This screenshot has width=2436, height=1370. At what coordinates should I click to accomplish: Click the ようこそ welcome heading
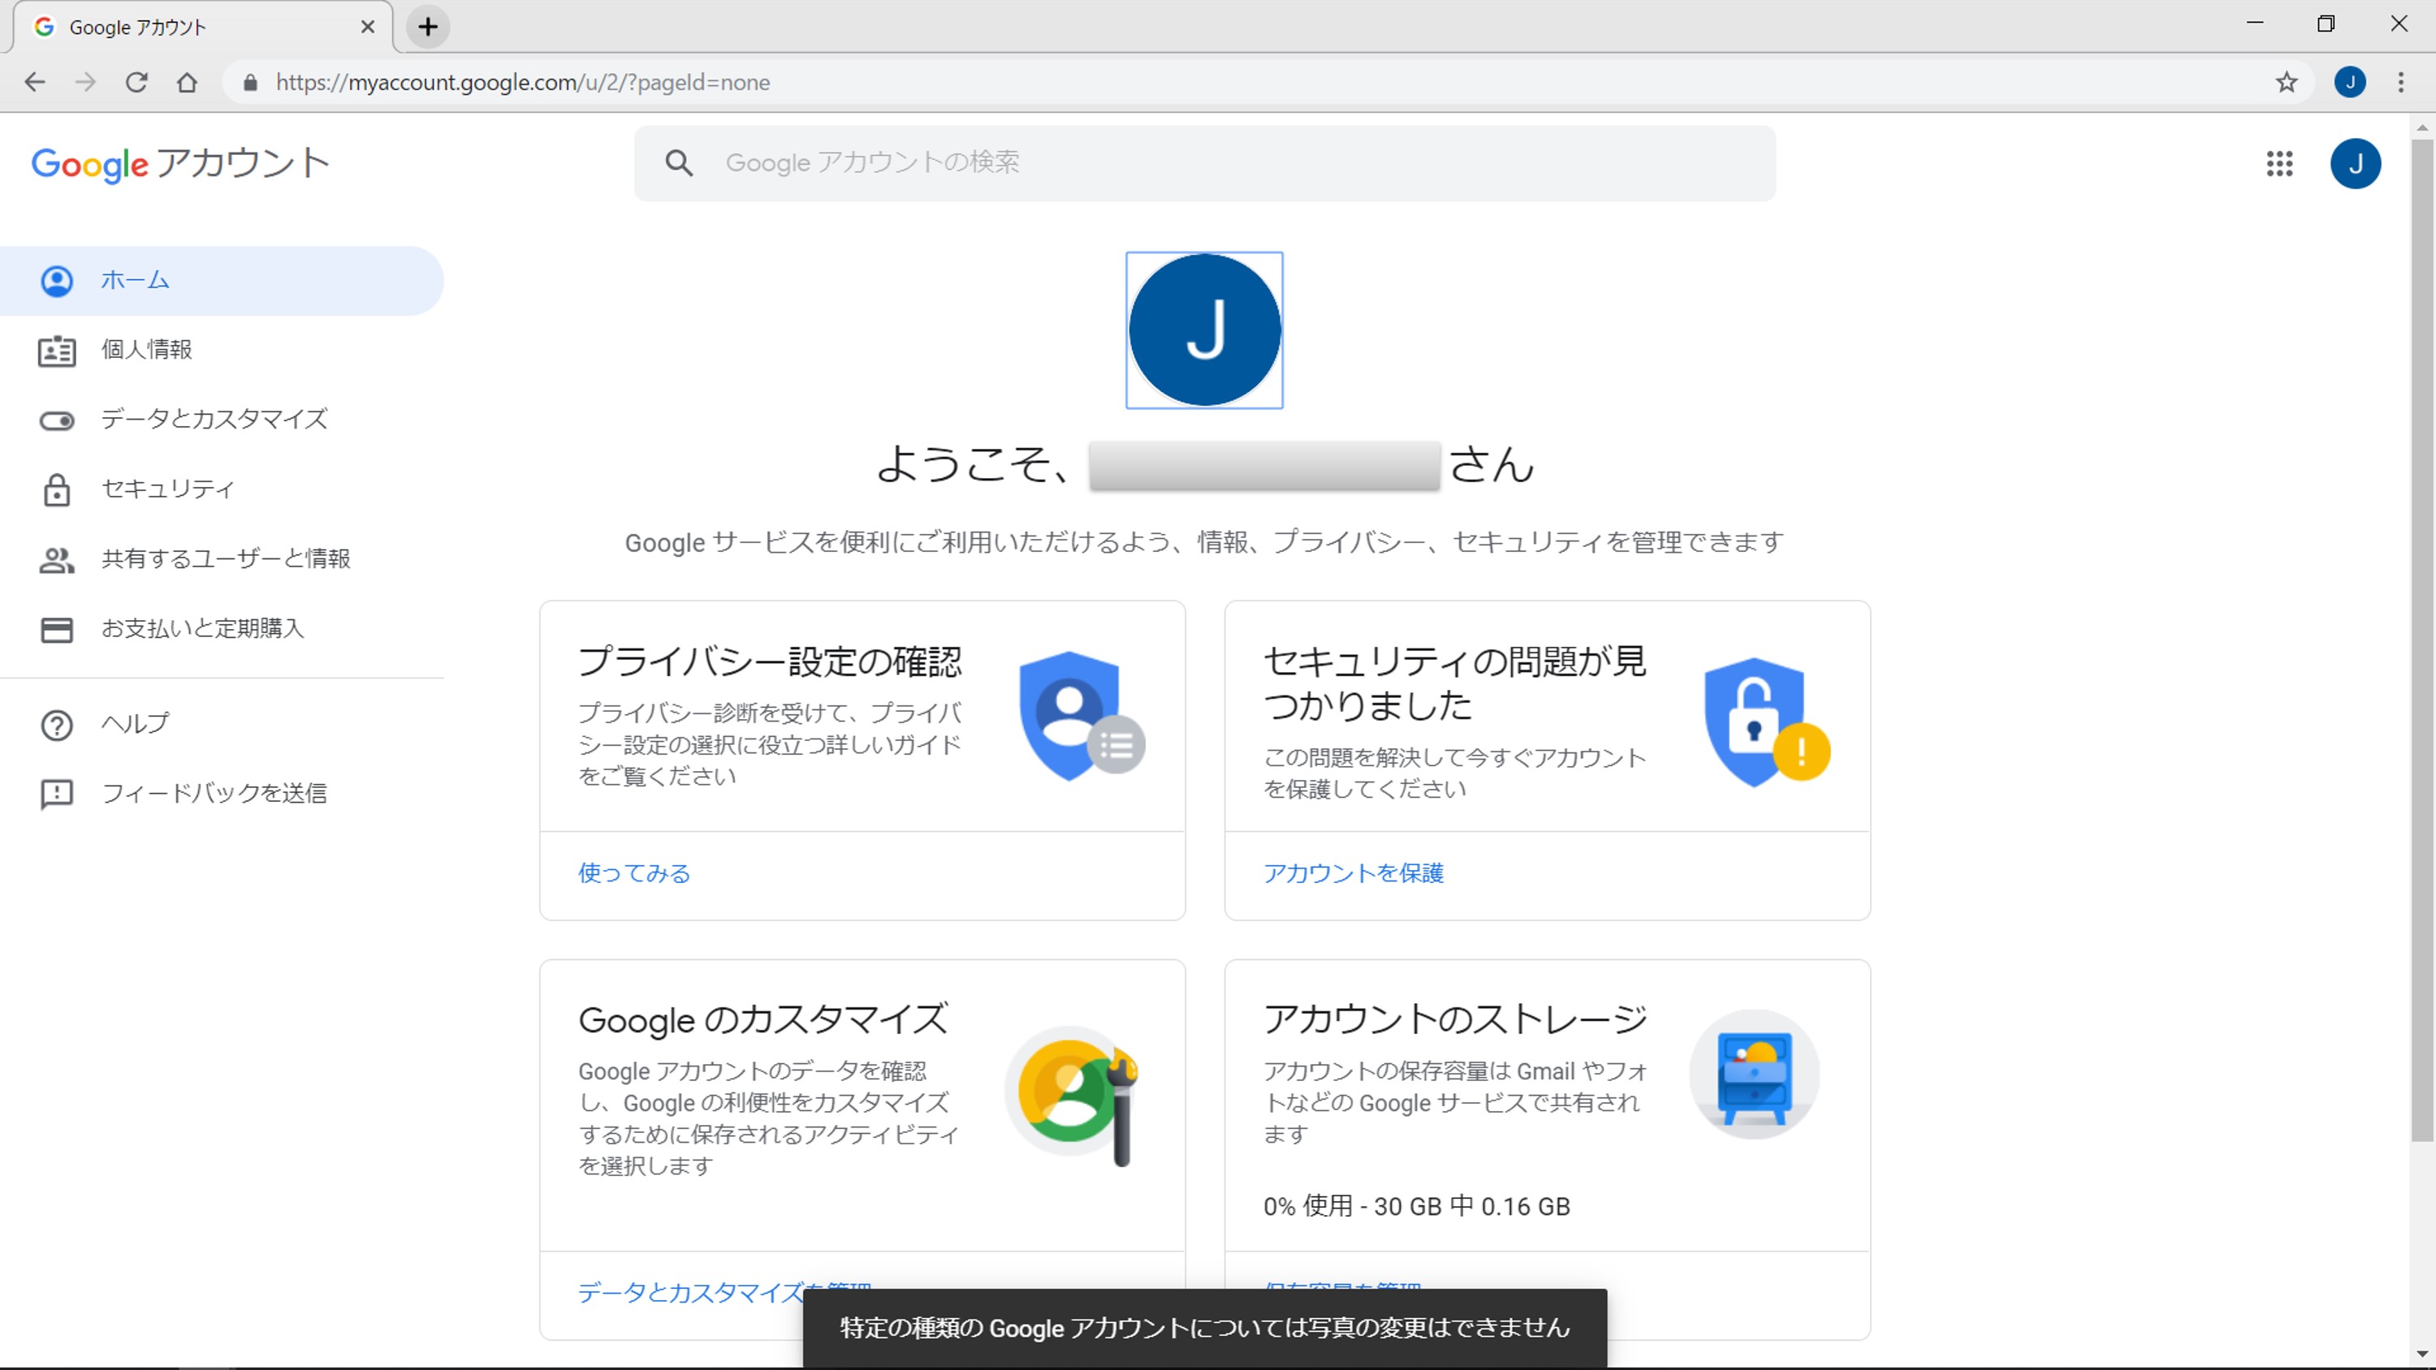point(1205,464)
